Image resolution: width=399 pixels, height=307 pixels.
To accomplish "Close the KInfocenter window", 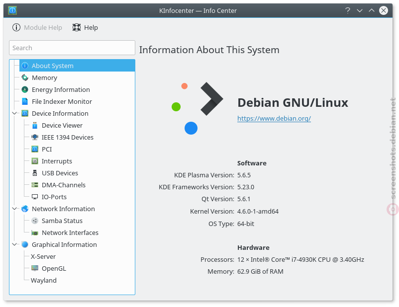I will 384,10.
